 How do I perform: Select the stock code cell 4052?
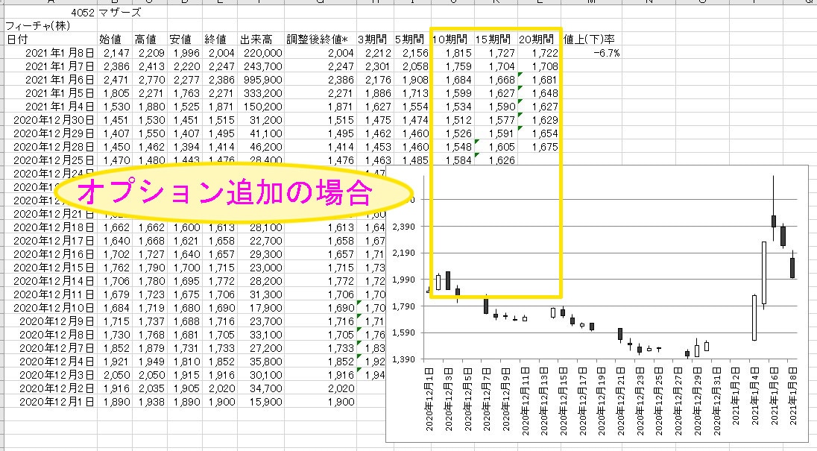(x=51, y=13)
